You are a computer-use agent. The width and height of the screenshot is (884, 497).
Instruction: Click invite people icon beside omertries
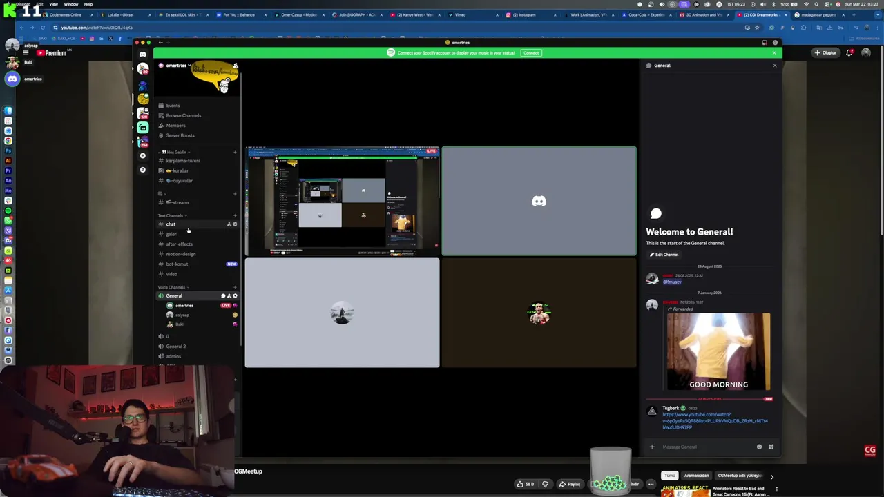[x=235, y=66]
